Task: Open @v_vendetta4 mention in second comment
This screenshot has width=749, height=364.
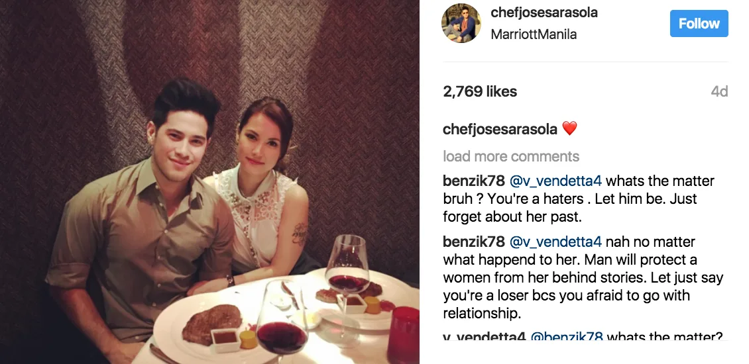Action: 555,242
